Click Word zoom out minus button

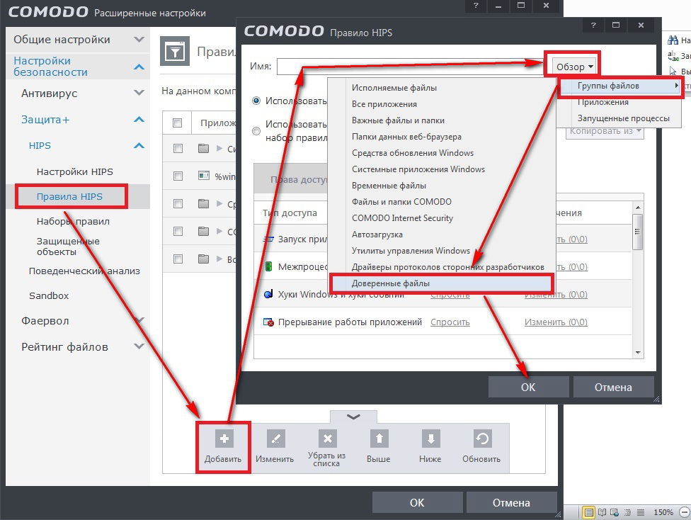685,512
